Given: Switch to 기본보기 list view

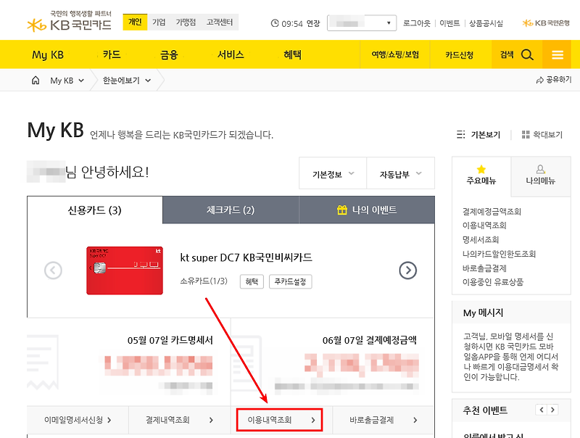Looking at the screenshot, I should (x=478, y=135).
